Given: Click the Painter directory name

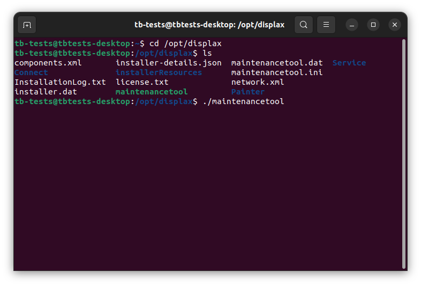Looking at the screenshot, I should click(x=248, y=92).
